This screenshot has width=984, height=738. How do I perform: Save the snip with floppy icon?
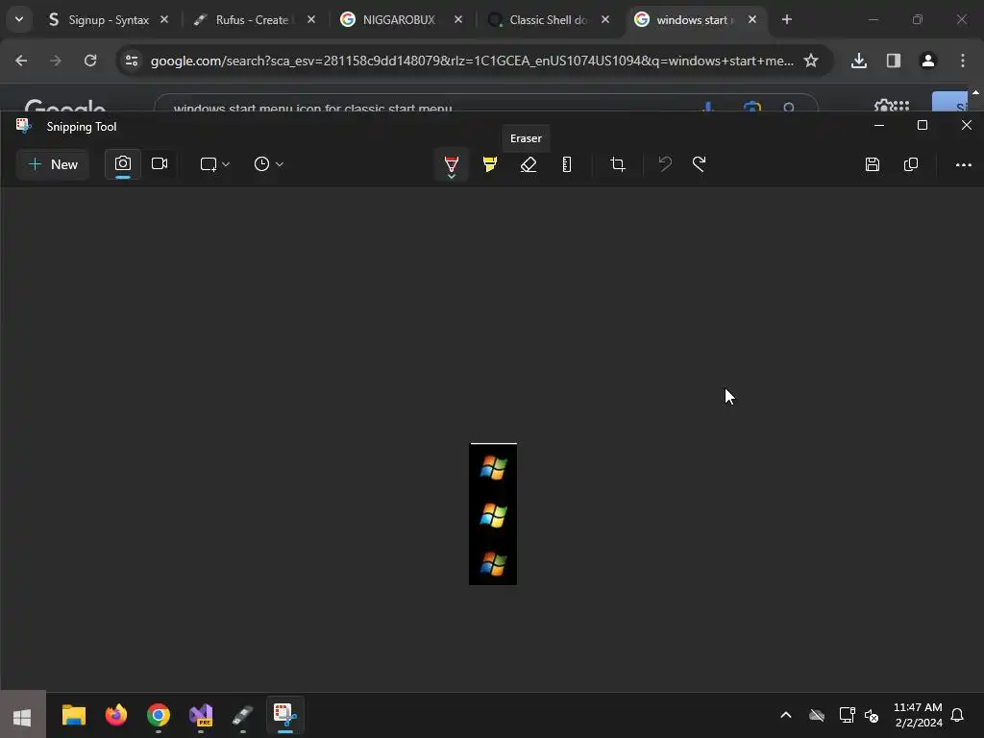(873, 164)
